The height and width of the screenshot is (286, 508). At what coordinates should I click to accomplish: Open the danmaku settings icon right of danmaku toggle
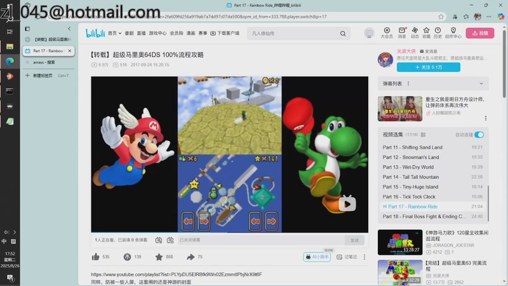170,240
